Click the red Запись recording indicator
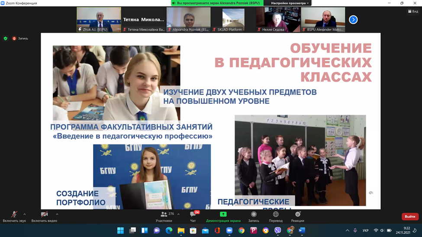Viewport: 422px width, 237px height. pyautogui.click(x=20, y=38)
